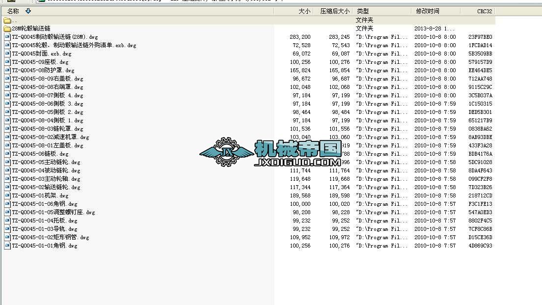Click CRC32 value D15CE36D

pos(480,237)
